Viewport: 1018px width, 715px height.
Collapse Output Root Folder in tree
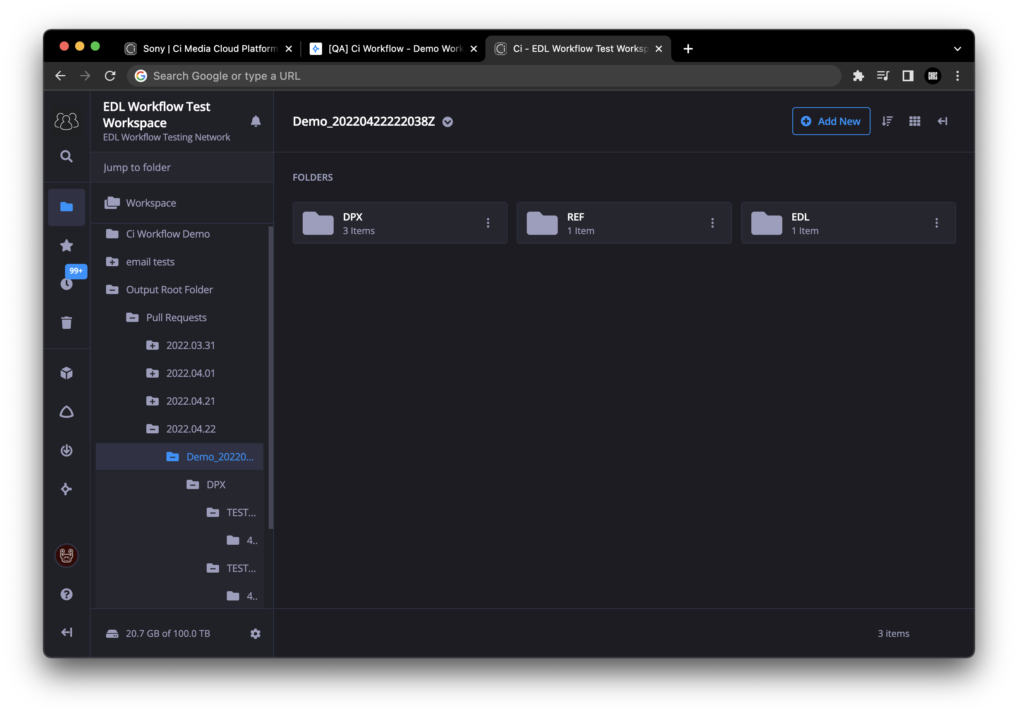pos(112,289)
